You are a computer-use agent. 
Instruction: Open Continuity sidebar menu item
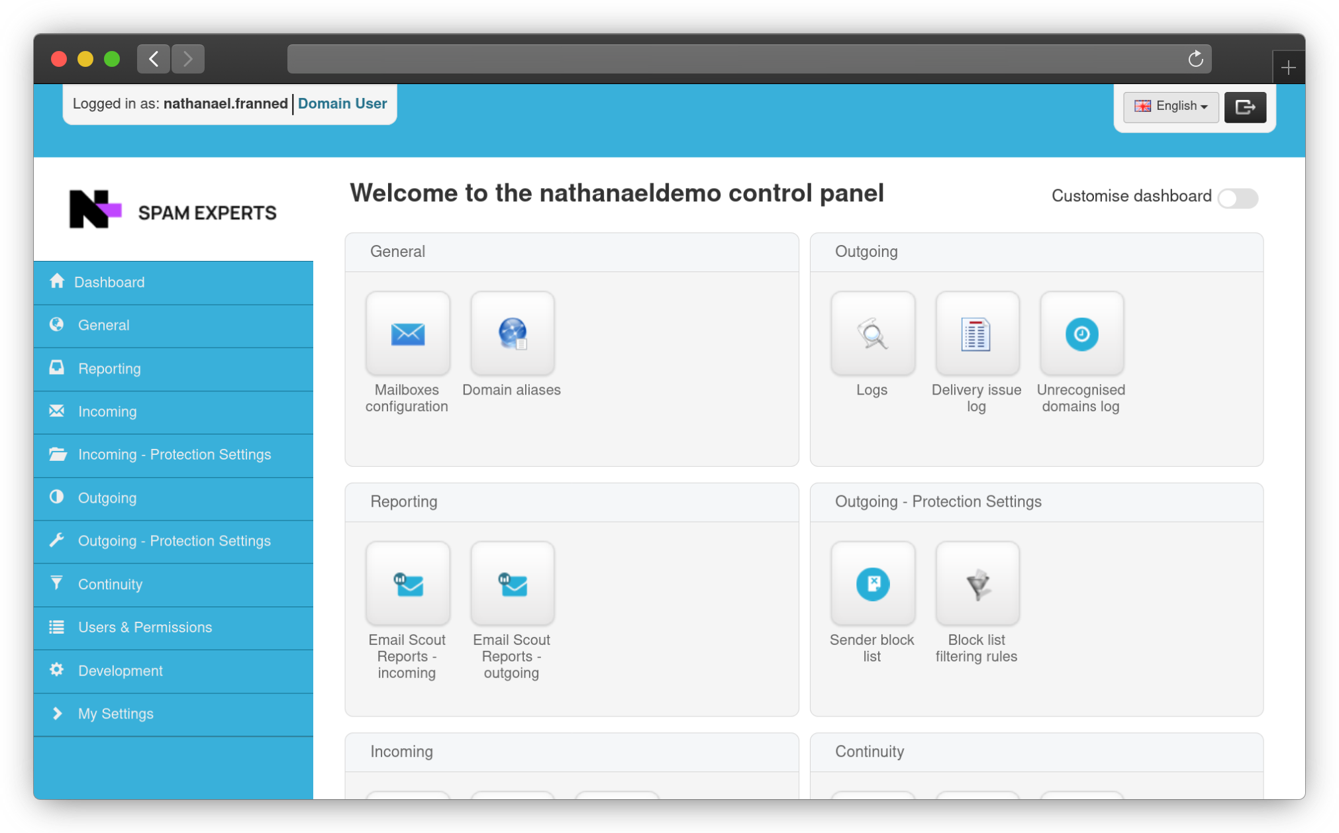[110, 585]
